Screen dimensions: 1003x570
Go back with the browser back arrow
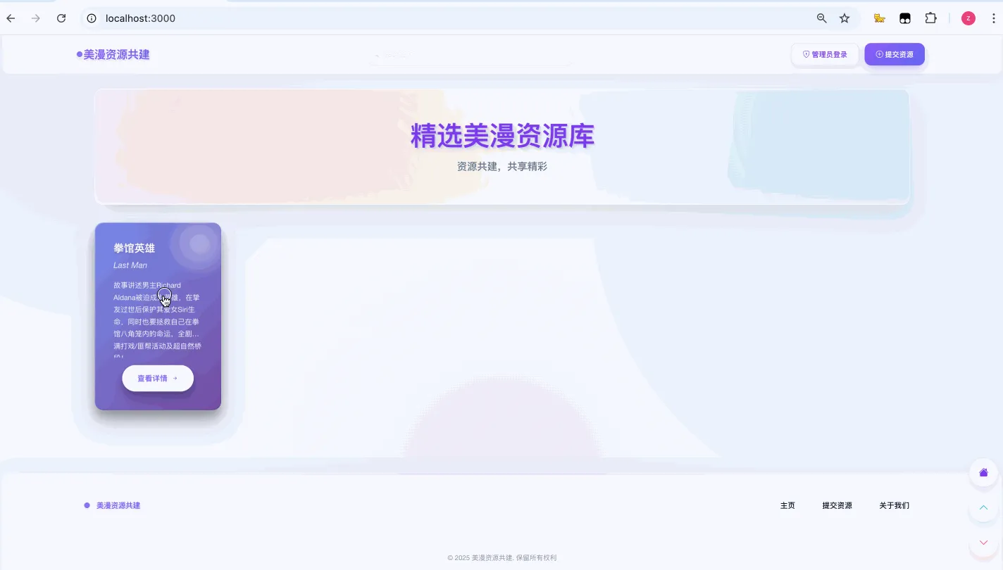pyautogui.click(x=11, y=18)
